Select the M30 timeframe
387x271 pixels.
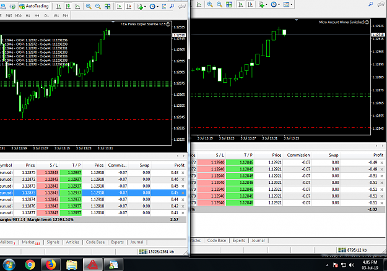point(18,15)
